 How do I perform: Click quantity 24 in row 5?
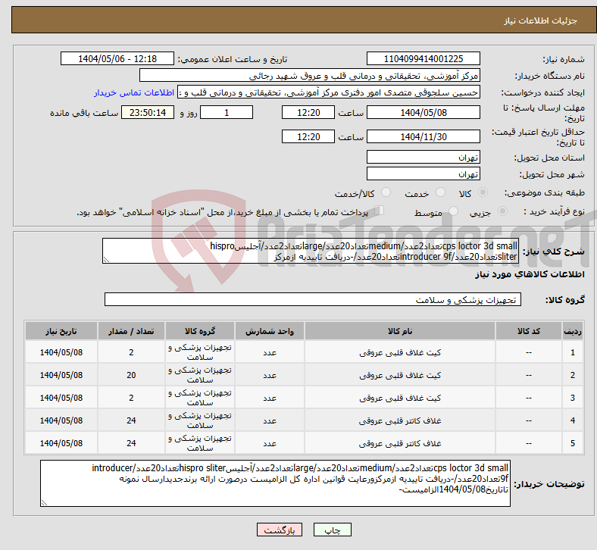[x=131, y=443]
